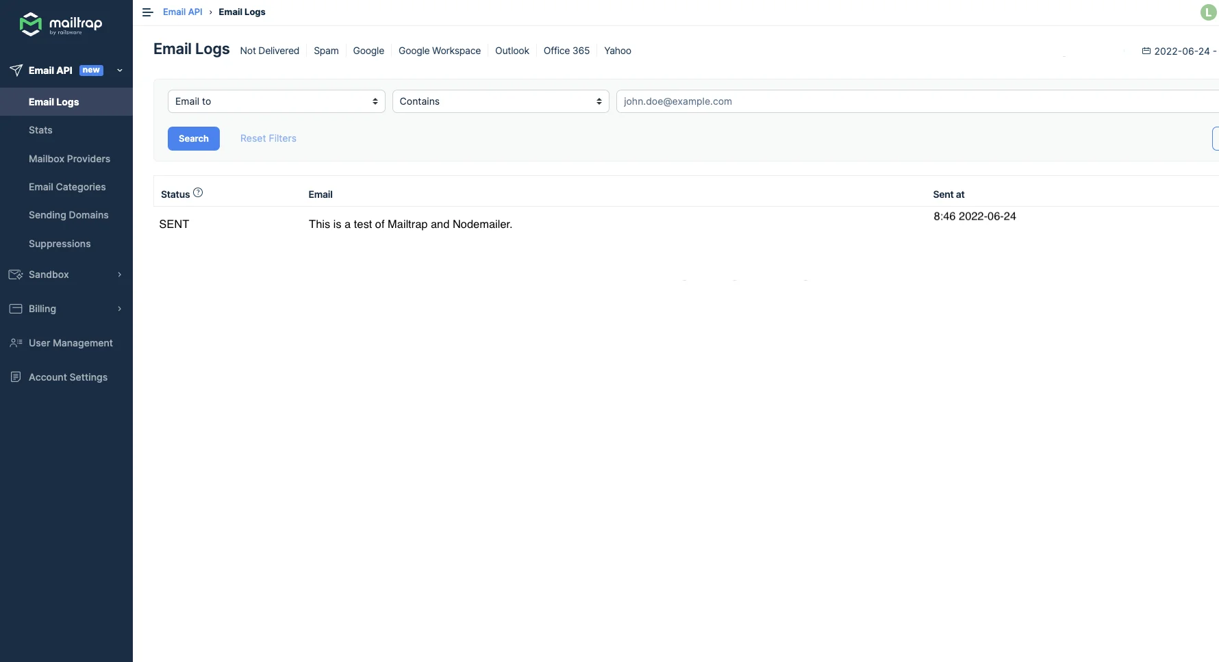1219x662 pixels.
Task: Expand the Billing section chevron
Action: click(120, 309)
